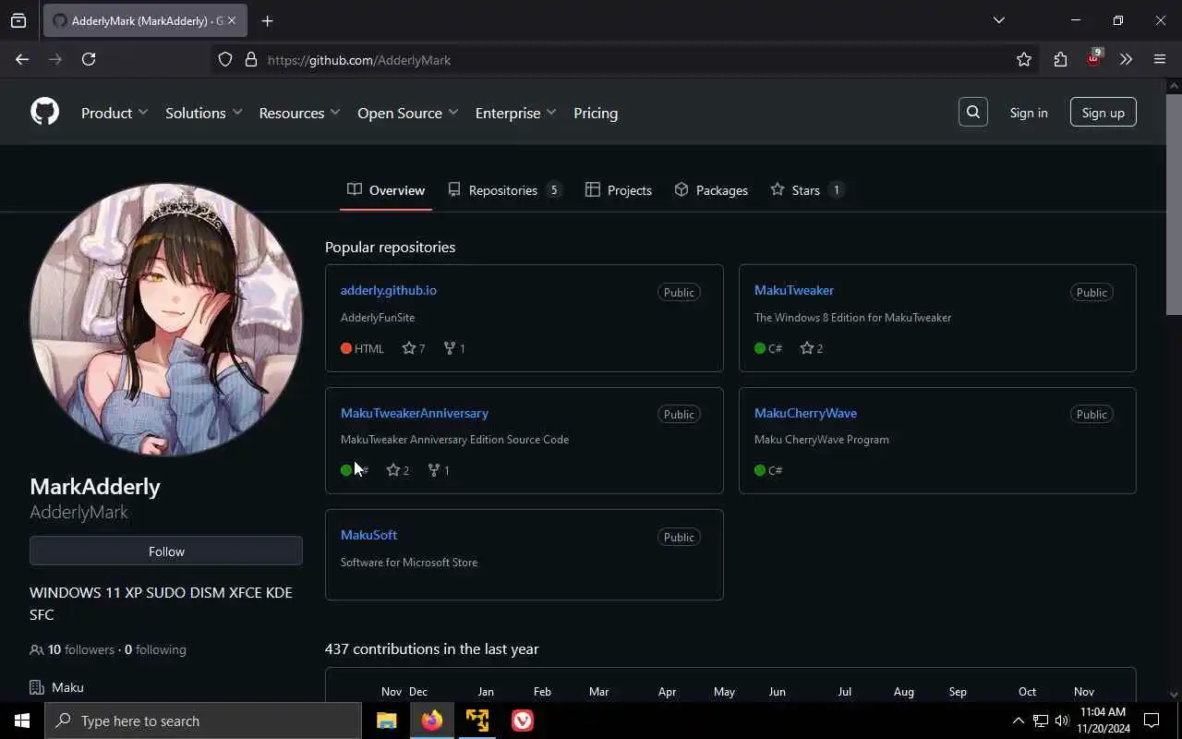
Task: Go back using the browser back arrow
Action: point(22,59)
